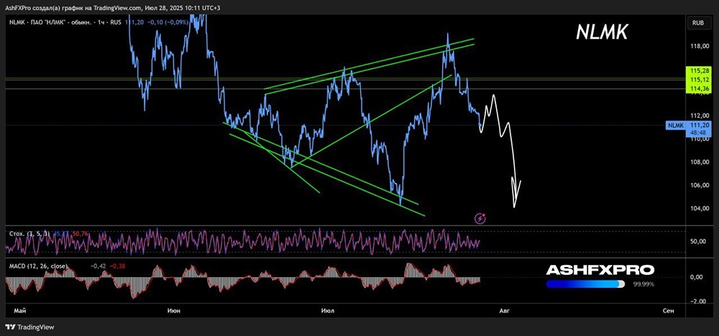Click the Авг label on the time axis

tap(504, 311)
